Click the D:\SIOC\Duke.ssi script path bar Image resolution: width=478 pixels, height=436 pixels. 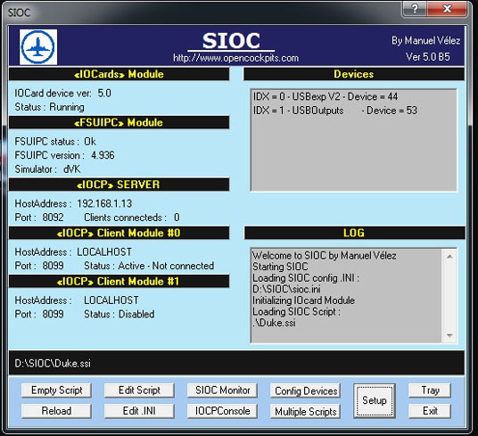(x=236, y=363)
